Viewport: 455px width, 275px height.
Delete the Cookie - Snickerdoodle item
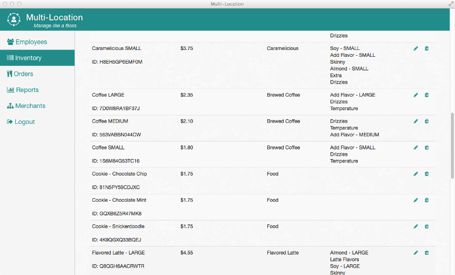pos(427,226)
